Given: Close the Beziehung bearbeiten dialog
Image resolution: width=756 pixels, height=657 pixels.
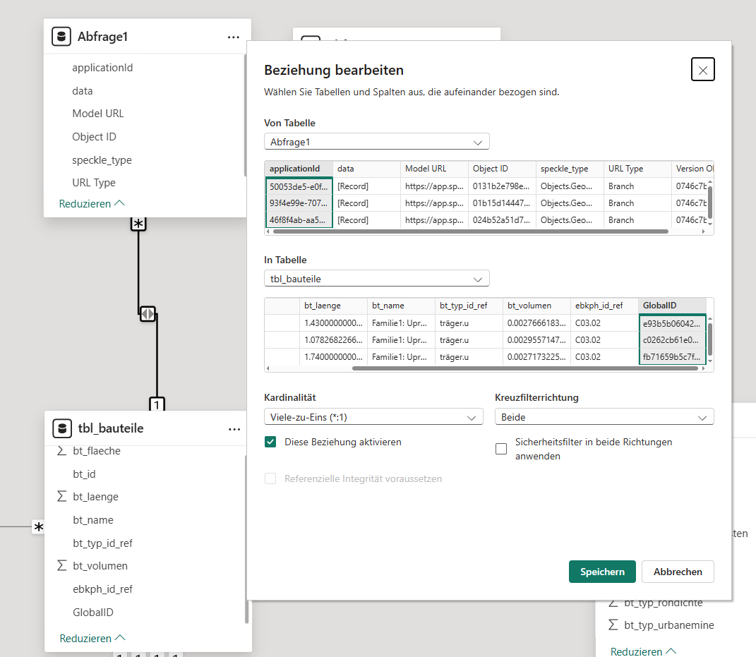Looking at the screenshot, I should click(703, 69).
